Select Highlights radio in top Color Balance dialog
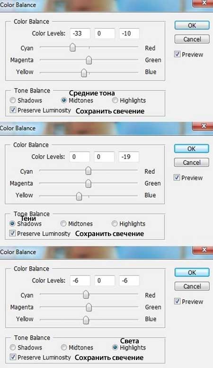Screen dimensions: 213x368 (115, 101)
